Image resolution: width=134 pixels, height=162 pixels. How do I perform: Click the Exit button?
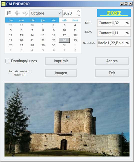(112, 73)
